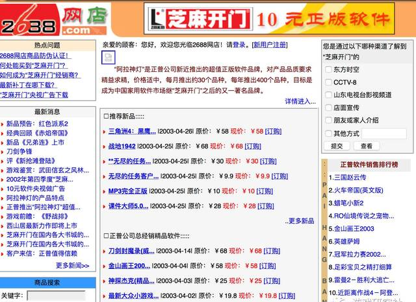The image size is (416, 302).
Task: Open product 课件大师5.0...
Action: tap(128, 206)
